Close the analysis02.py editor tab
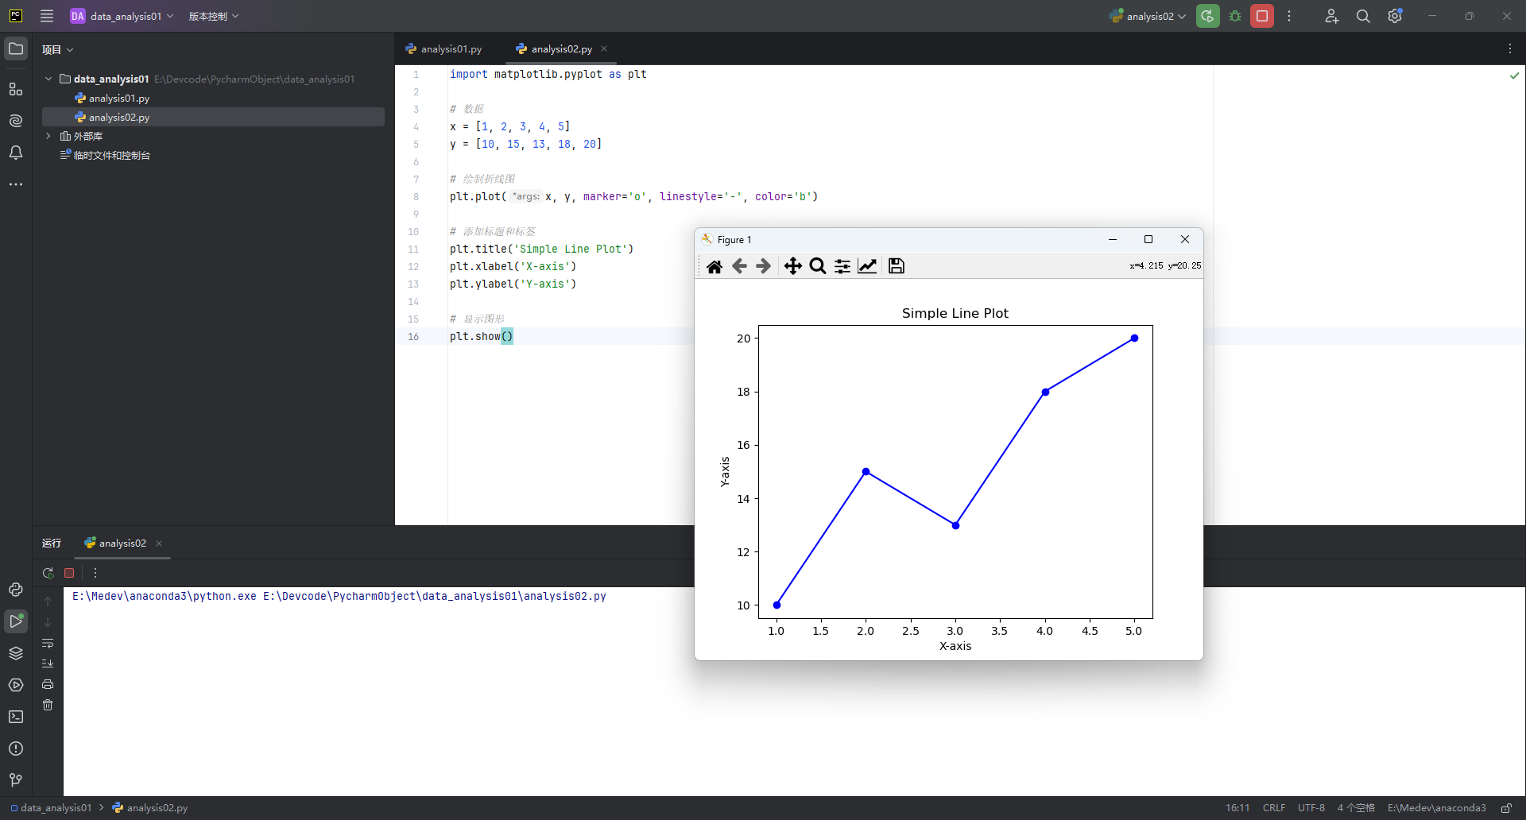 pyautogui.click(x=604, y=48)
